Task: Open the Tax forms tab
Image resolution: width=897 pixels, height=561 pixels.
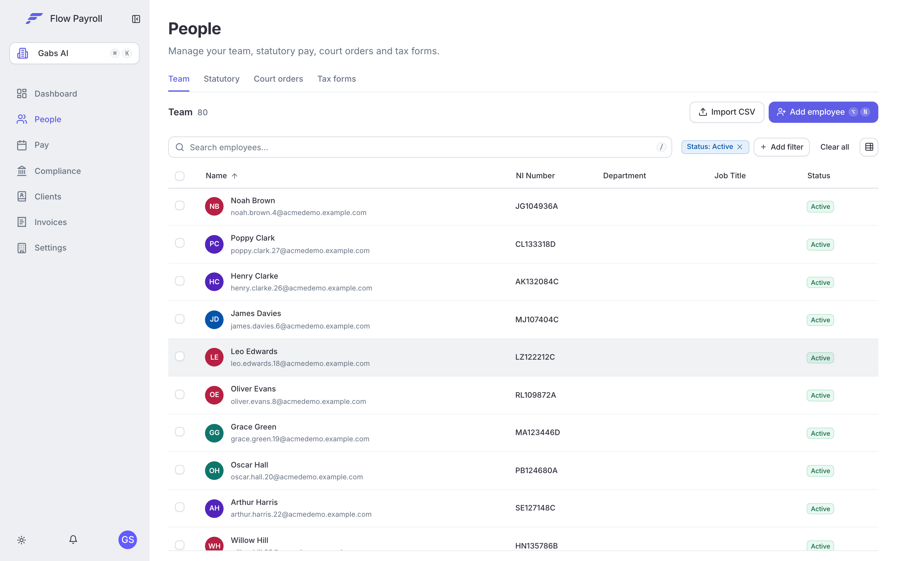Action: click(x=336, y=79)
